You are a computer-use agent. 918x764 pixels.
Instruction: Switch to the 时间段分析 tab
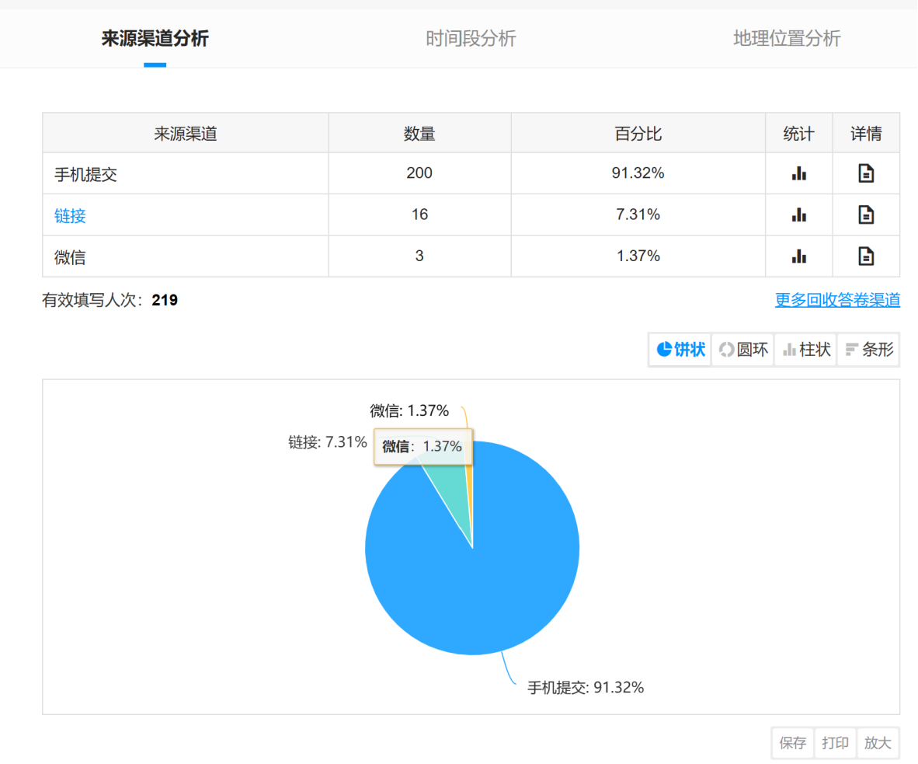(x=471, y=39)
